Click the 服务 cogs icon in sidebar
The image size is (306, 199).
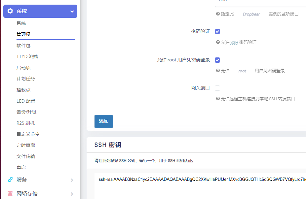(x=10, y=180)
